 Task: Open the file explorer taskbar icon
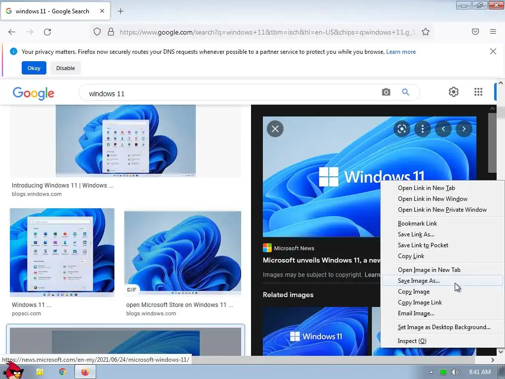(39, 372)
